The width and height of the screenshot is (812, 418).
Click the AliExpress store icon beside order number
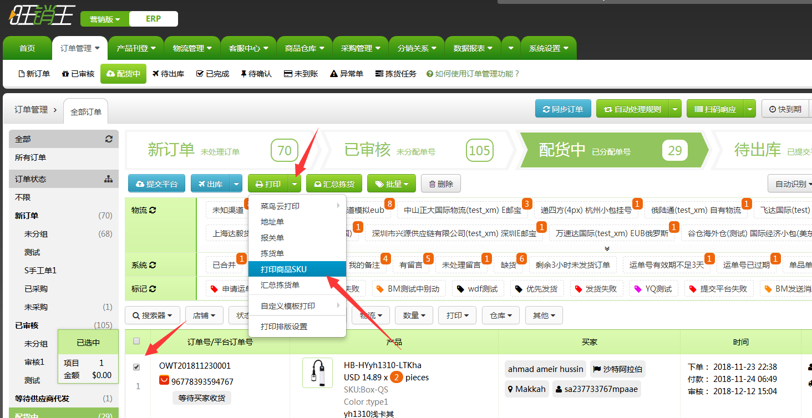point(164,381)
